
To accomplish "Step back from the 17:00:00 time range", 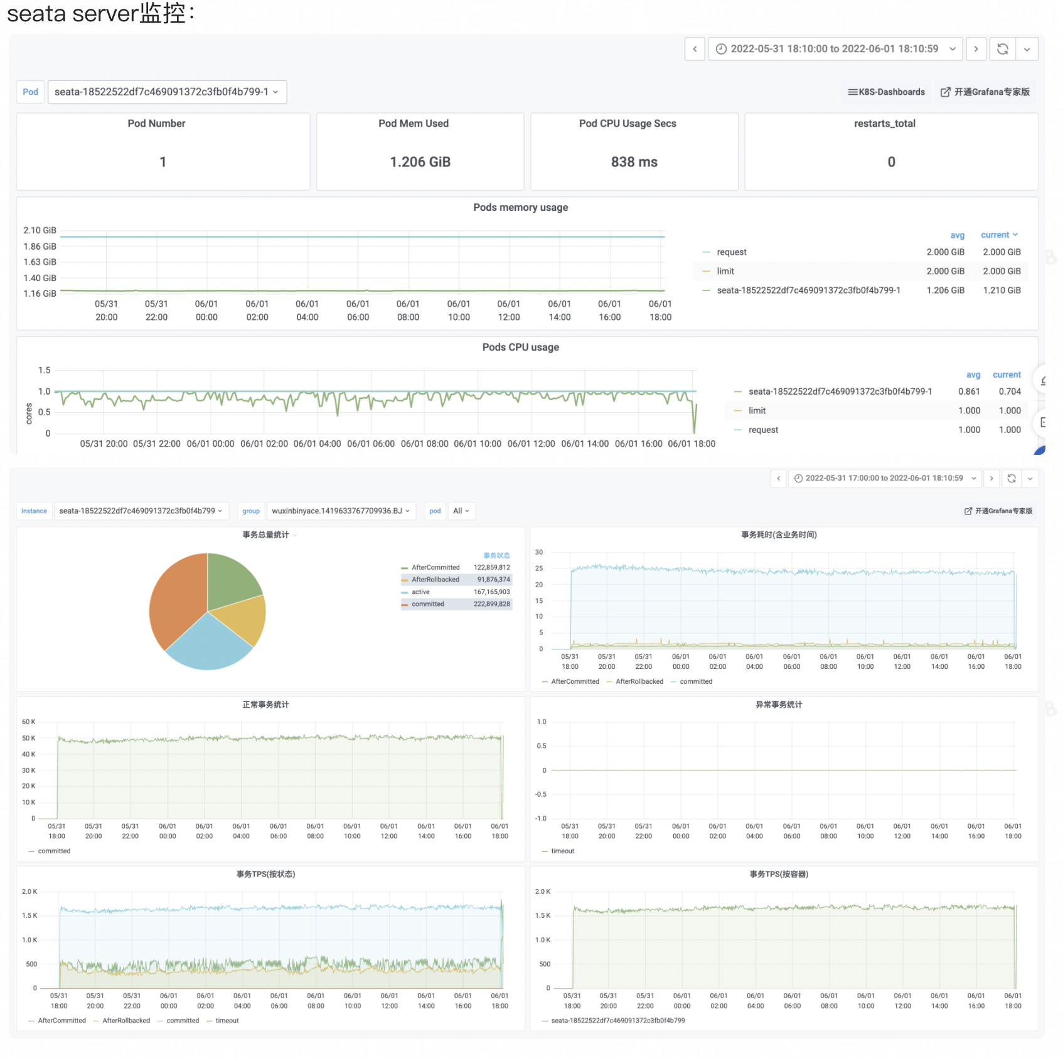I will (x=779, y=478).
